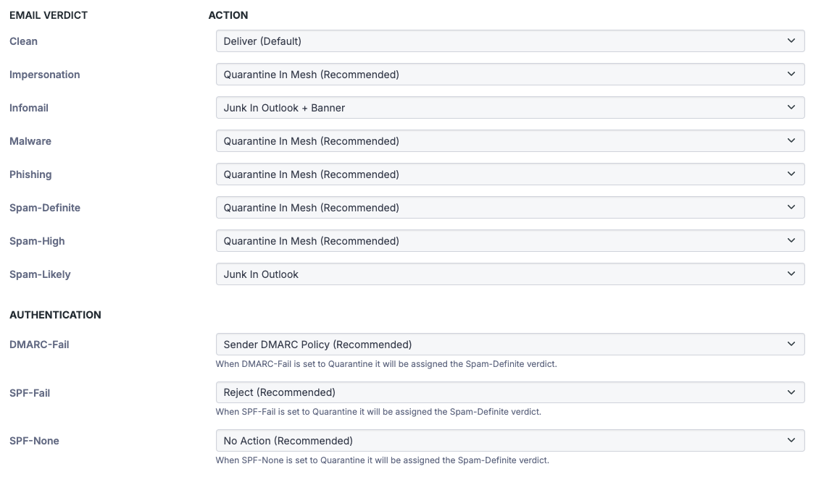Click the chevron arrow on the Infomail dropdown
This screenshot has height=477, width=816.
point(791,108)
